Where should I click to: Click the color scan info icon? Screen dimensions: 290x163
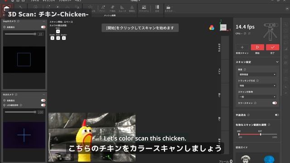coord(255,103)
